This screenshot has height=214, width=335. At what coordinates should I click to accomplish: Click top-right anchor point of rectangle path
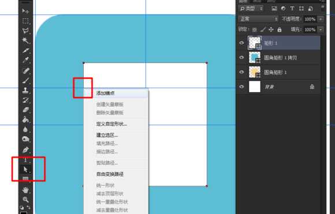[x=207, y=63]
